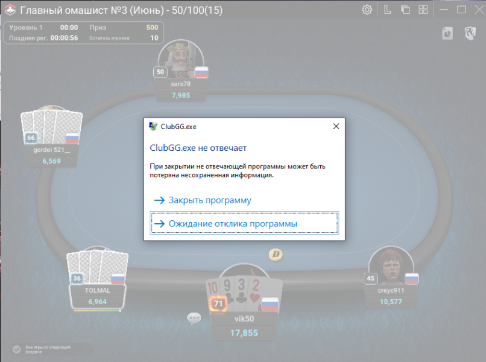The height and width of the screenshot is (362, 486).
Task: Open the table settings gear icon
Action: 367,10
